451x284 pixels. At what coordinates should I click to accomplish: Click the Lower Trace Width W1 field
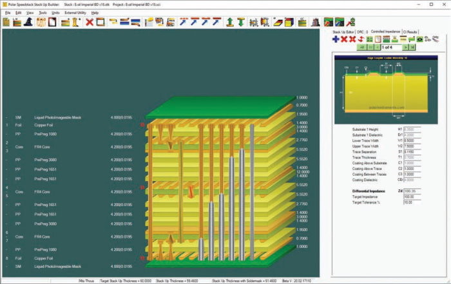click(412, 140)
